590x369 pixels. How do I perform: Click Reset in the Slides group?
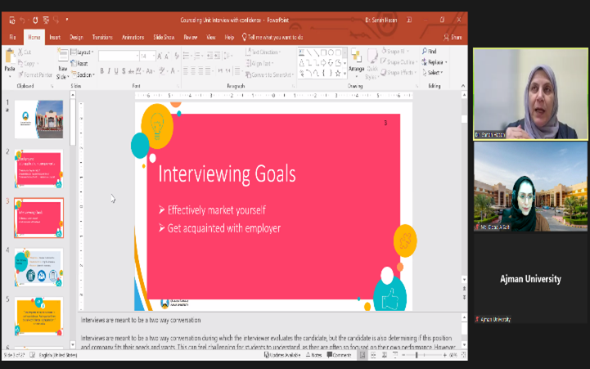(x=82, y=63)
